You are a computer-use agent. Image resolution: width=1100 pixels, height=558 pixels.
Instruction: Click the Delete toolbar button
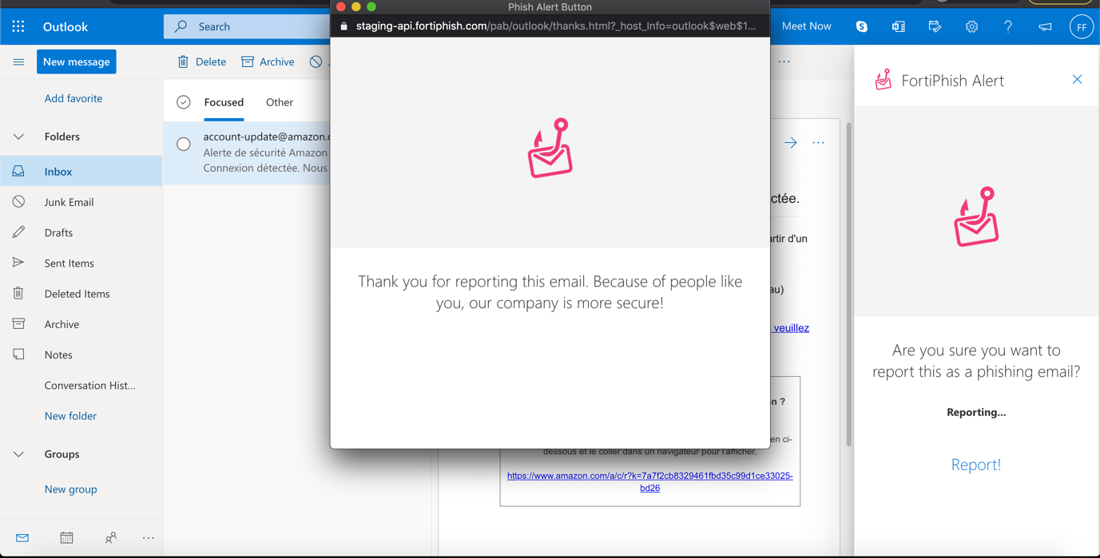tap(202, 61)
